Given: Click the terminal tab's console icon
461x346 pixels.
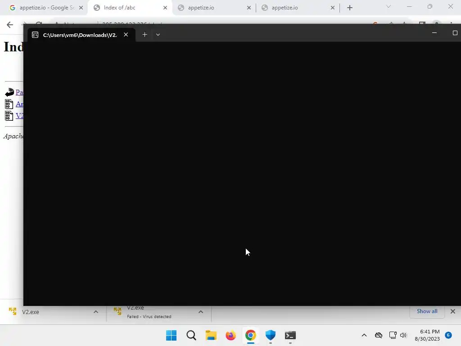Looking at the screenshot, I should click(x=35, y=35).
